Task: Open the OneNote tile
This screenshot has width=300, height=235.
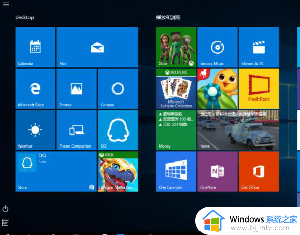Action: pos(218,171)
